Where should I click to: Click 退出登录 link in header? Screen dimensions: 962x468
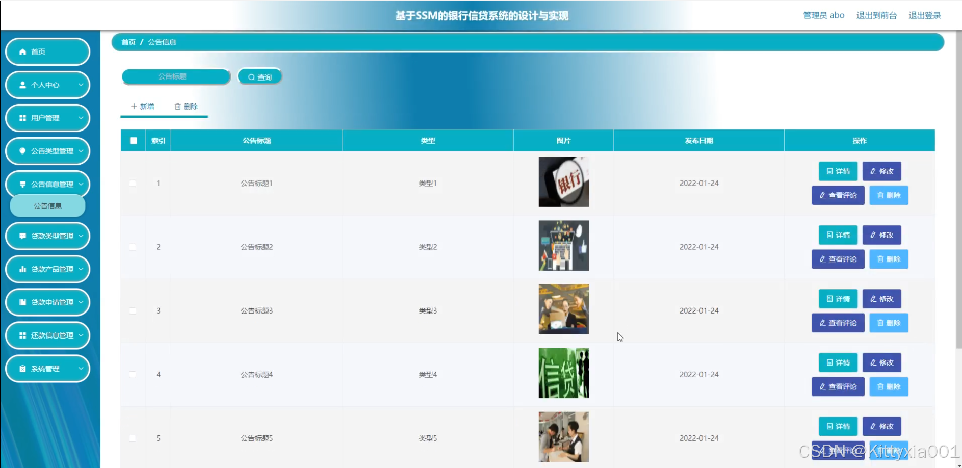click(x=924, y=15)
